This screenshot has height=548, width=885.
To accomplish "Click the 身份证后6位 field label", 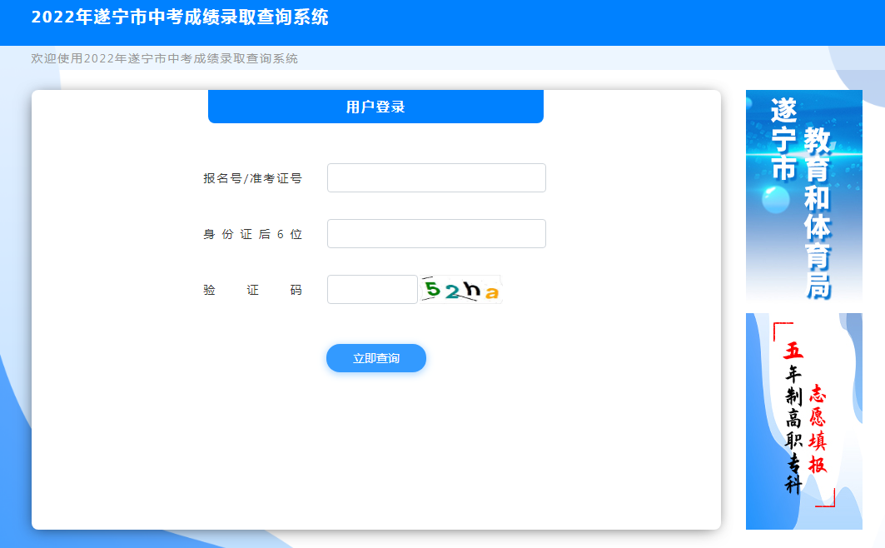I will click(252, 234).
